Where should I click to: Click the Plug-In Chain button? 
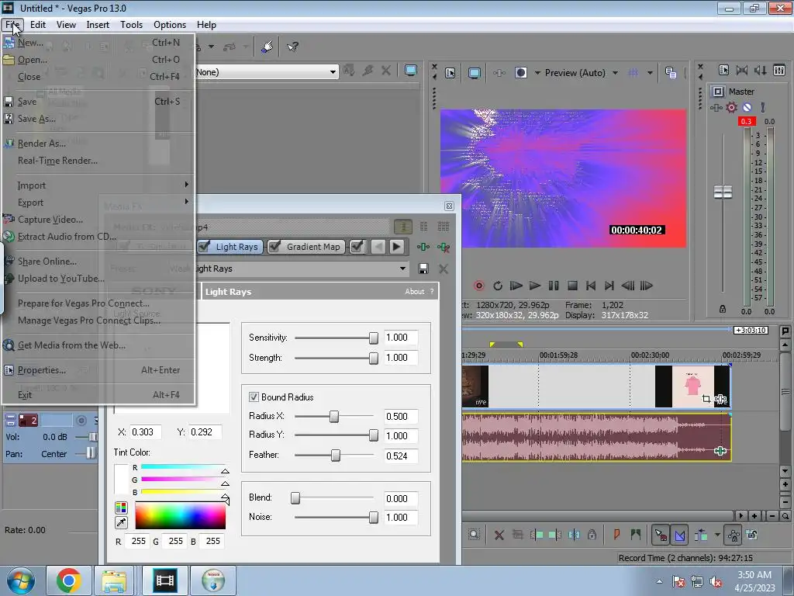423,247
